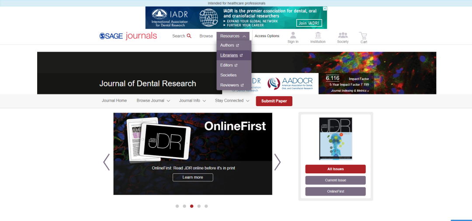Click the Institution building icon
472x221 pixels.
coord(318,35)
